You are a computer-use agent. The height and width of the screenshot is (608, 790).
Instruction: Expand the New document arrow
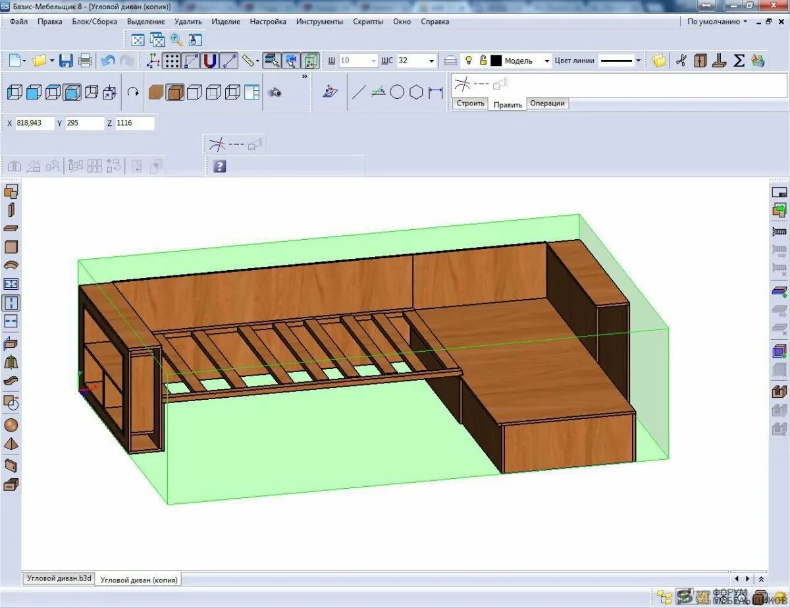click(x=25, y=61)
